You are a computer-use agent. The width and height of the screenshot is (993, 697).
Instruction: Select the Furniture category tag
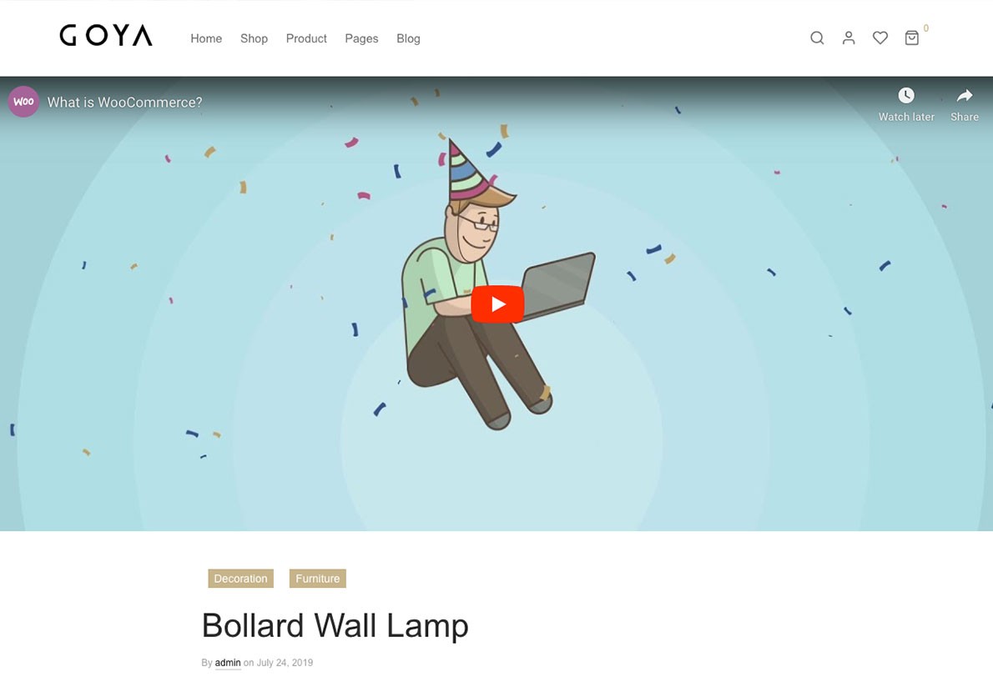pyautogui.click(x=317, y=578)
